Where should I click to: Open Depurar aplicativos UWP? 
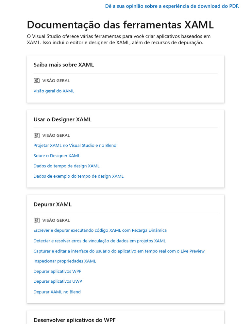pyautogui.click(x=58, y=281)
